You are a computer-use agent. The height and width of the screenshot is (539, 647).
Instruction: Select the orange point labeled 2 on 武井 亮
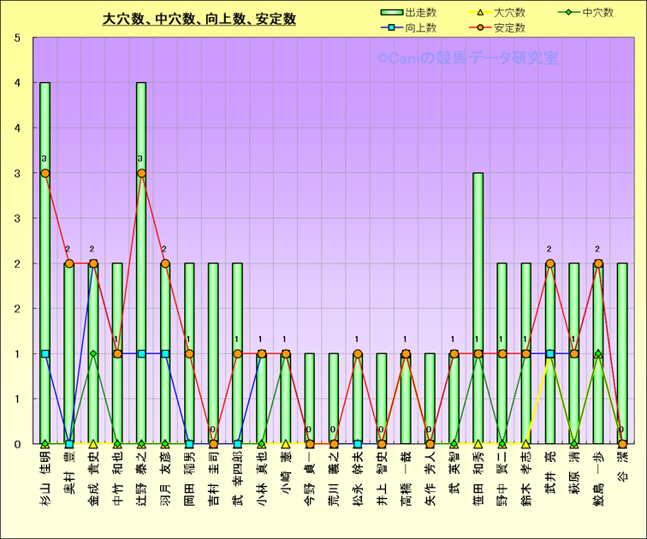pos(549,264)
